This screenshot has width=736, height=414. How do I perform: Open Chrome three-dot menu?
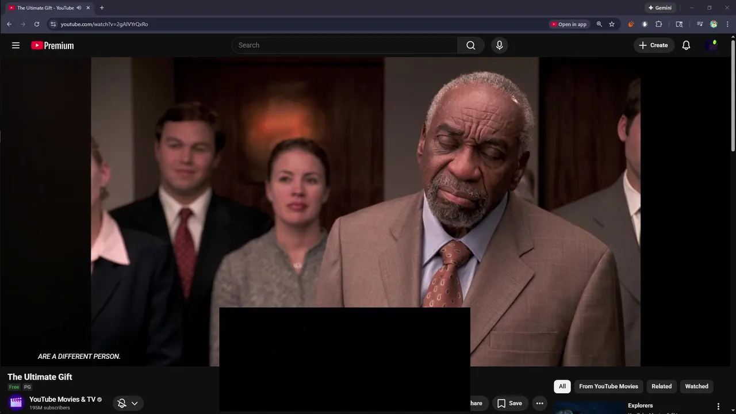point(728,24)
